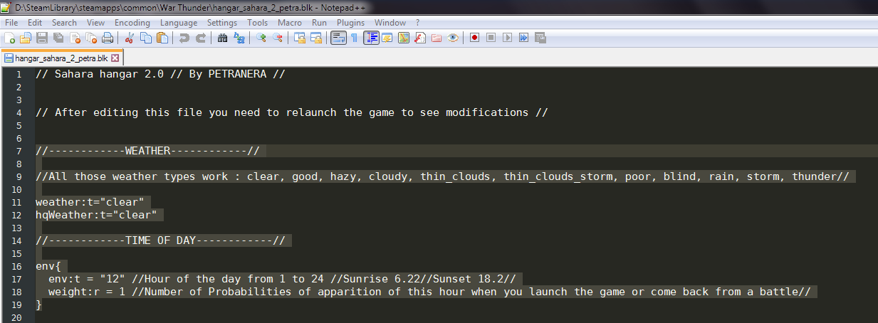Screen dimensions: 878x323
Task: Open the Tools menu
Action: [x=258, y=23]
